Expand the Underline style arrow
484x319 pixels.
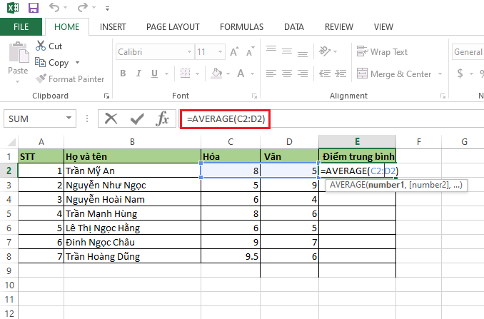(x=166, y=74)
